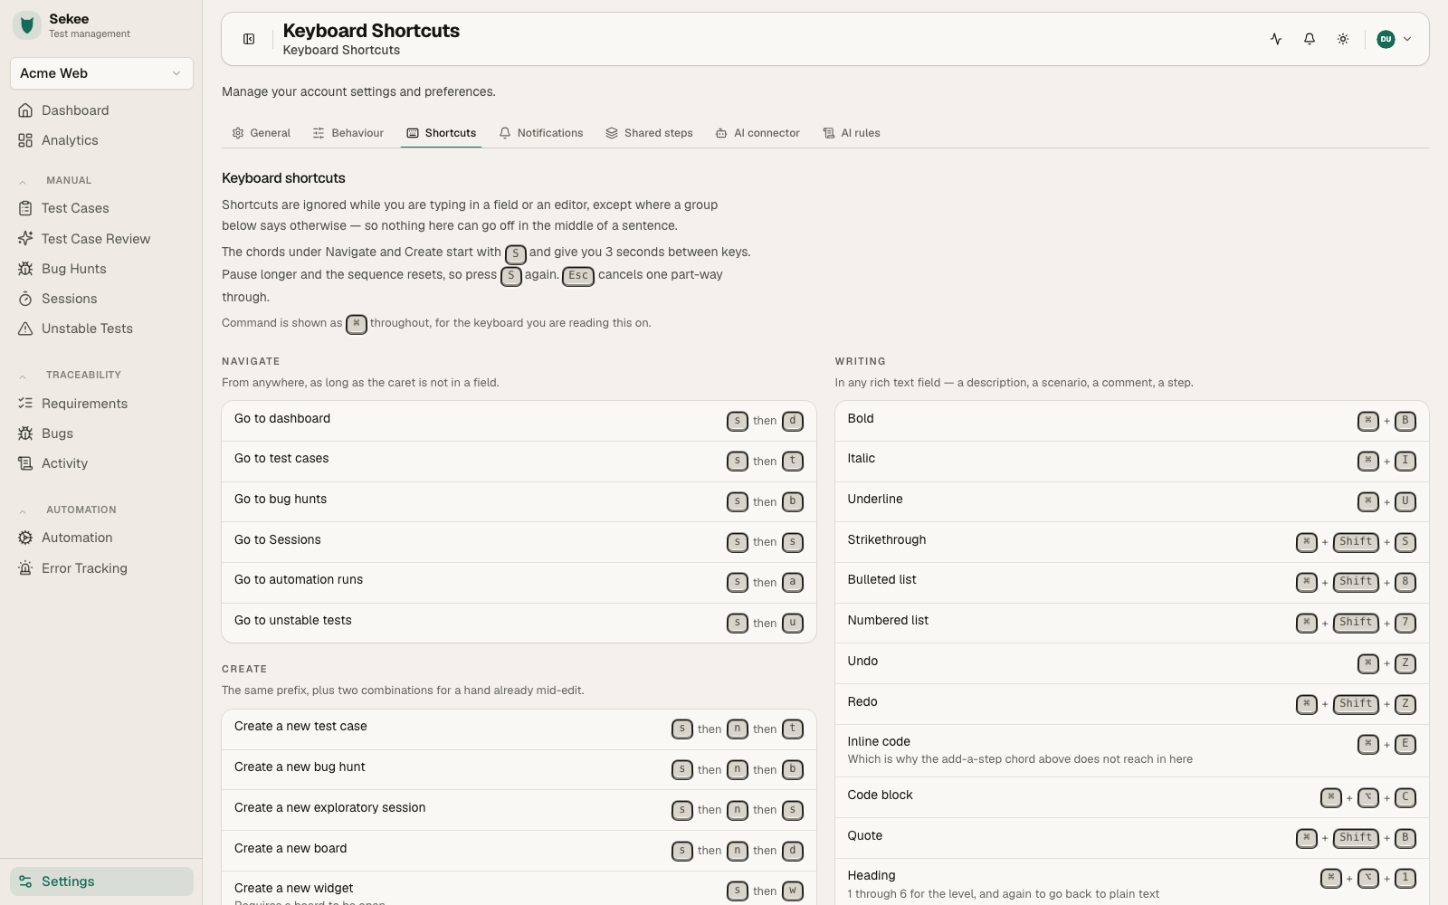The image size is (1448, 905).
Task: Open Sessions in the sidebar
Action: click(x=101, y=299)
